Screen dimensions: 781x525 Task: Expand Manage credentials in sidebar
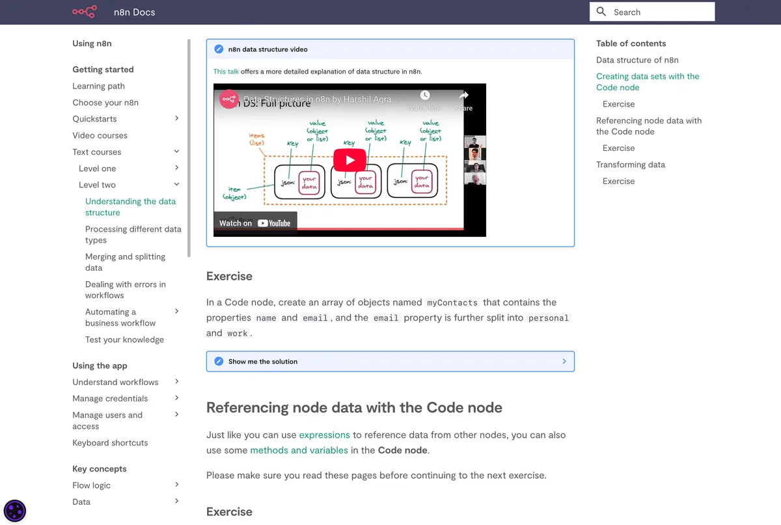(177, 398)
